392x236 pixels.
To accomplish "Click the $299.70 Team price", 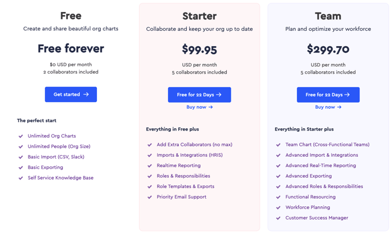I will tap(328, 49).
